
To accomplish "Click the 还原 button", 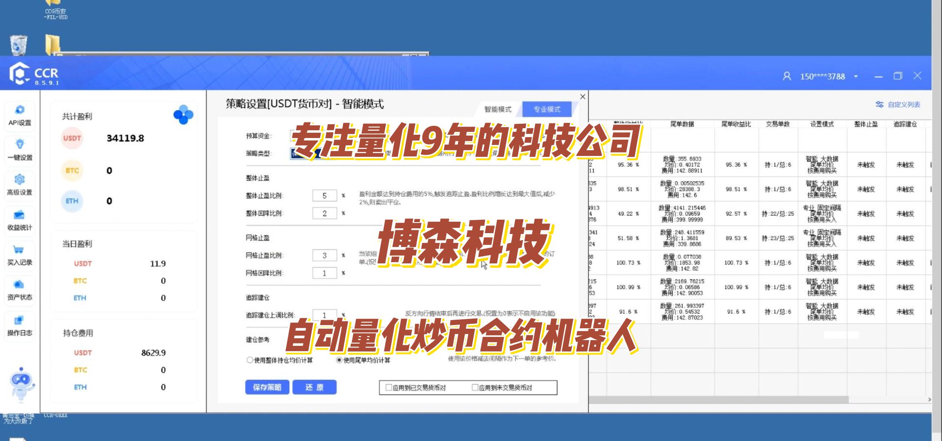I will (x=314, y=387).
